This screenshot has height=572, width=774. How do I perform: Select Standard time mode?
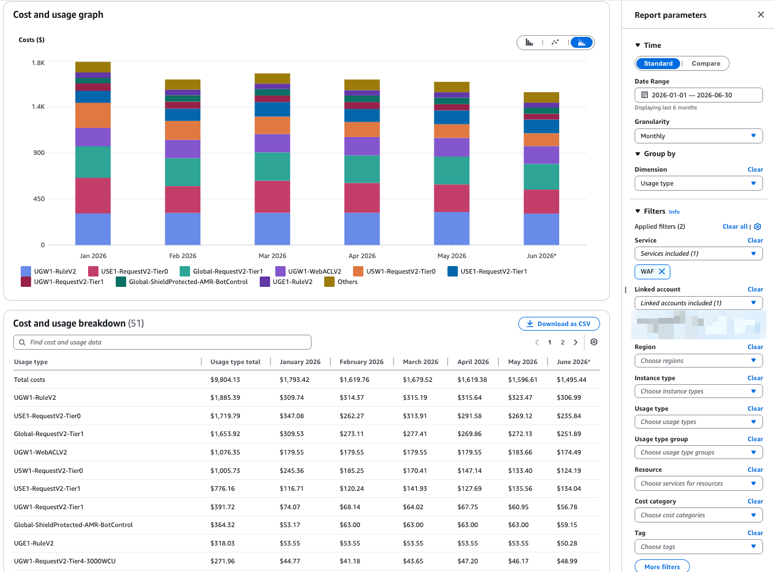click(658, 63)
